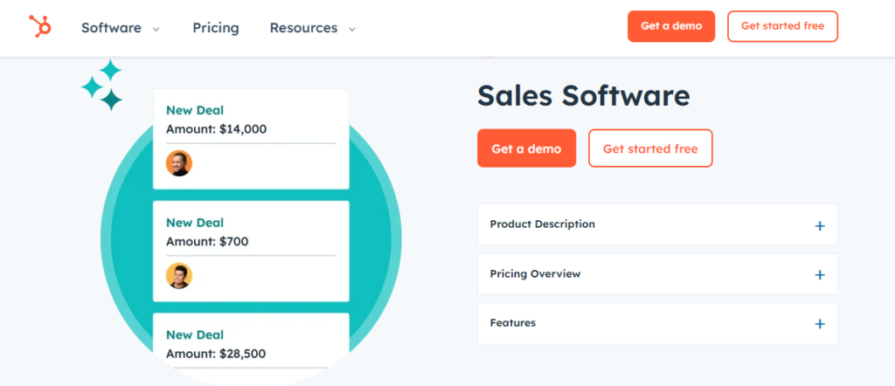895x386 pixels.
Task: Open the Resources dropdown chevron
Action: pos(352,29)
